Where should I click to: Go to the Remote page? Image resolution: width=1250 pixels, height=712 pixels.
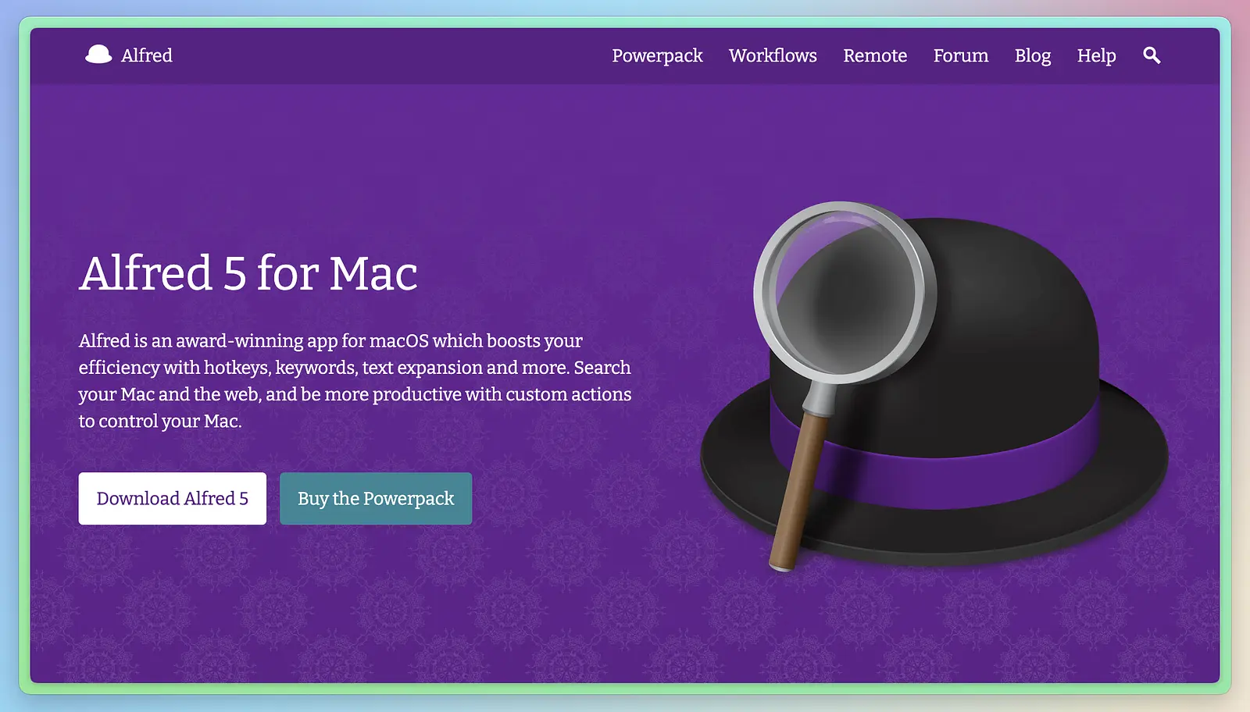click(875, 55)
